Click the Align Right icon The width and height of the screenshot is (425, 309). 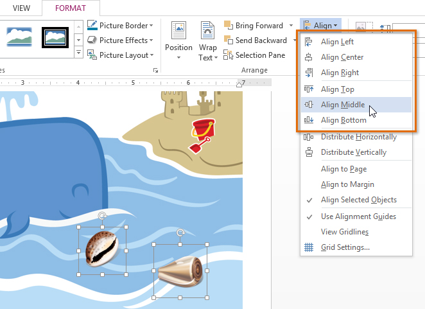[x=309, y=73]
